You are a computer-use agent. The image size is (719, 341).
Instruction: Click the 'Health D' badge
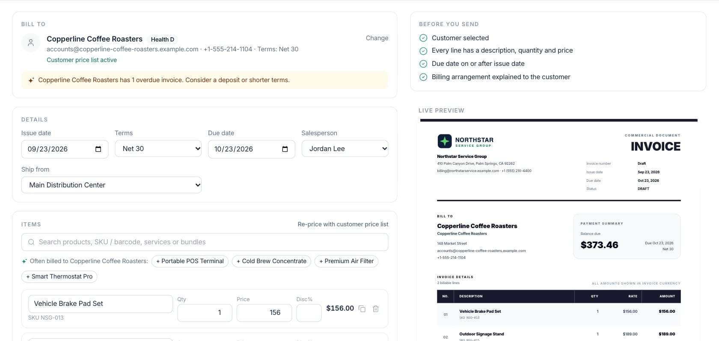(x=163, y=39)
